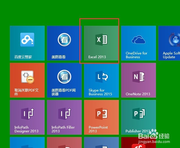The width and height of the screenshot is (180, 148).
Task: Launch 百度云管家 tile
Action: [x=27, y=43]
